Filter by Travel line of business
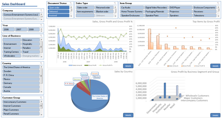223x120 pixels. point(31,52)
